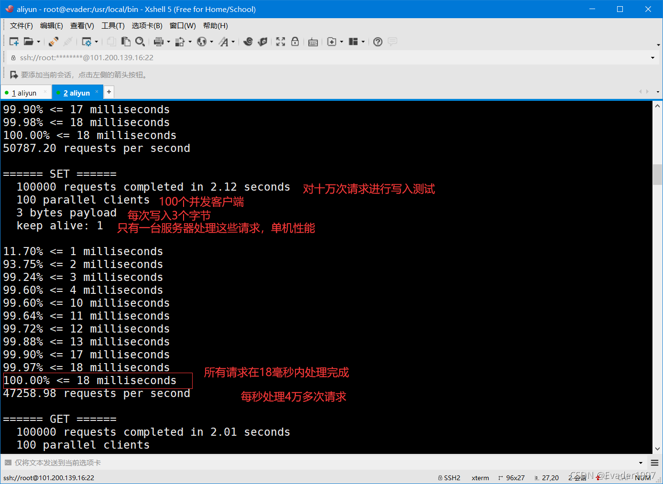Click the Paste clipboard icon
663x484 pixels.
pyautogui.click(x=126, y=42)
